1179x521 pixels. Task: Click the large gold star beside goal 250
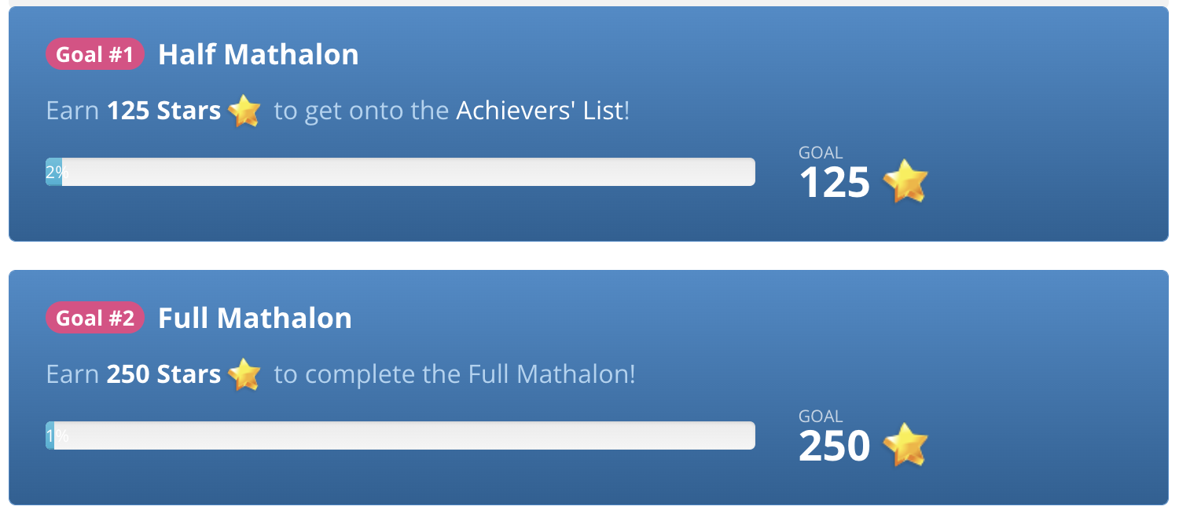905,445
